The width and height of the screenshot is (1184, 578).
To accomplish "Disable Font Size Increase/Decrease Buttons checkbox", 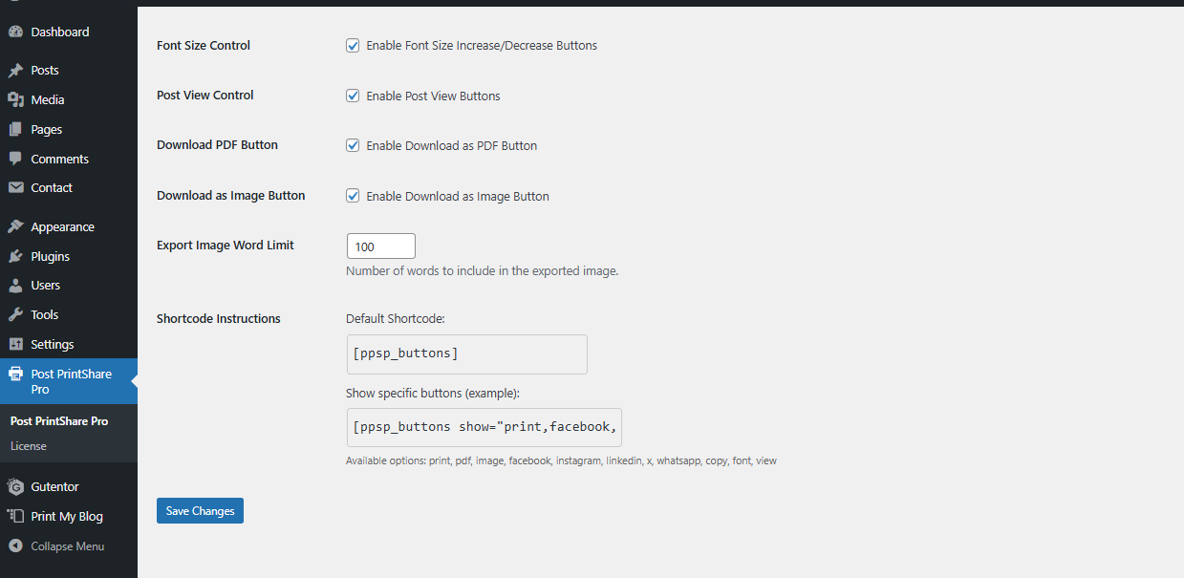I will coord(353,46).
